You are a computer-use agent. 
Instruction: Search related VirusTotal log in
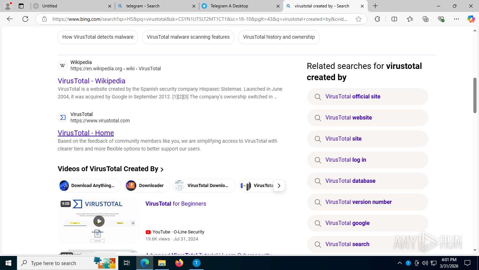(x=367, y=160)
